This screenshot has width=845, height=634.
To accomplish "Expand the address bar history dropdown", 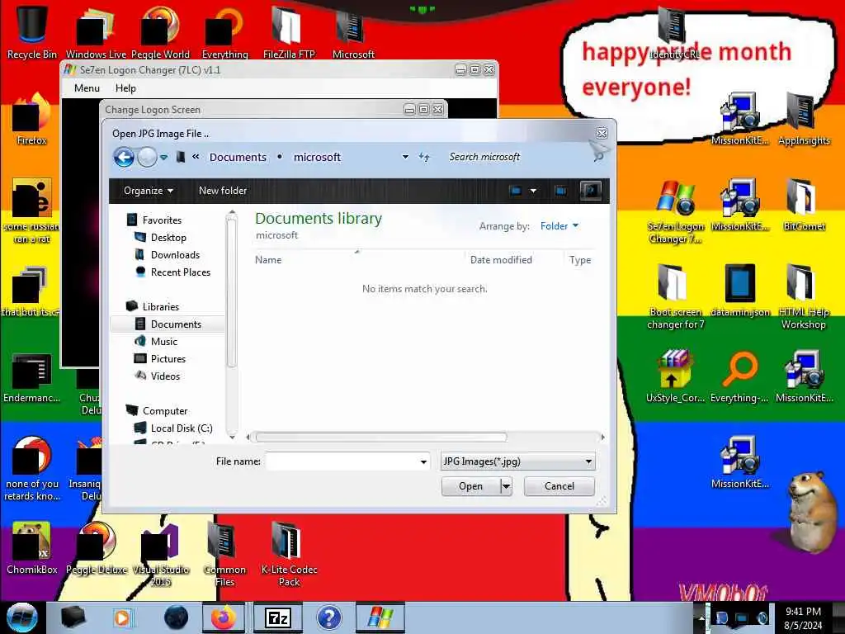I will (405, 157).
